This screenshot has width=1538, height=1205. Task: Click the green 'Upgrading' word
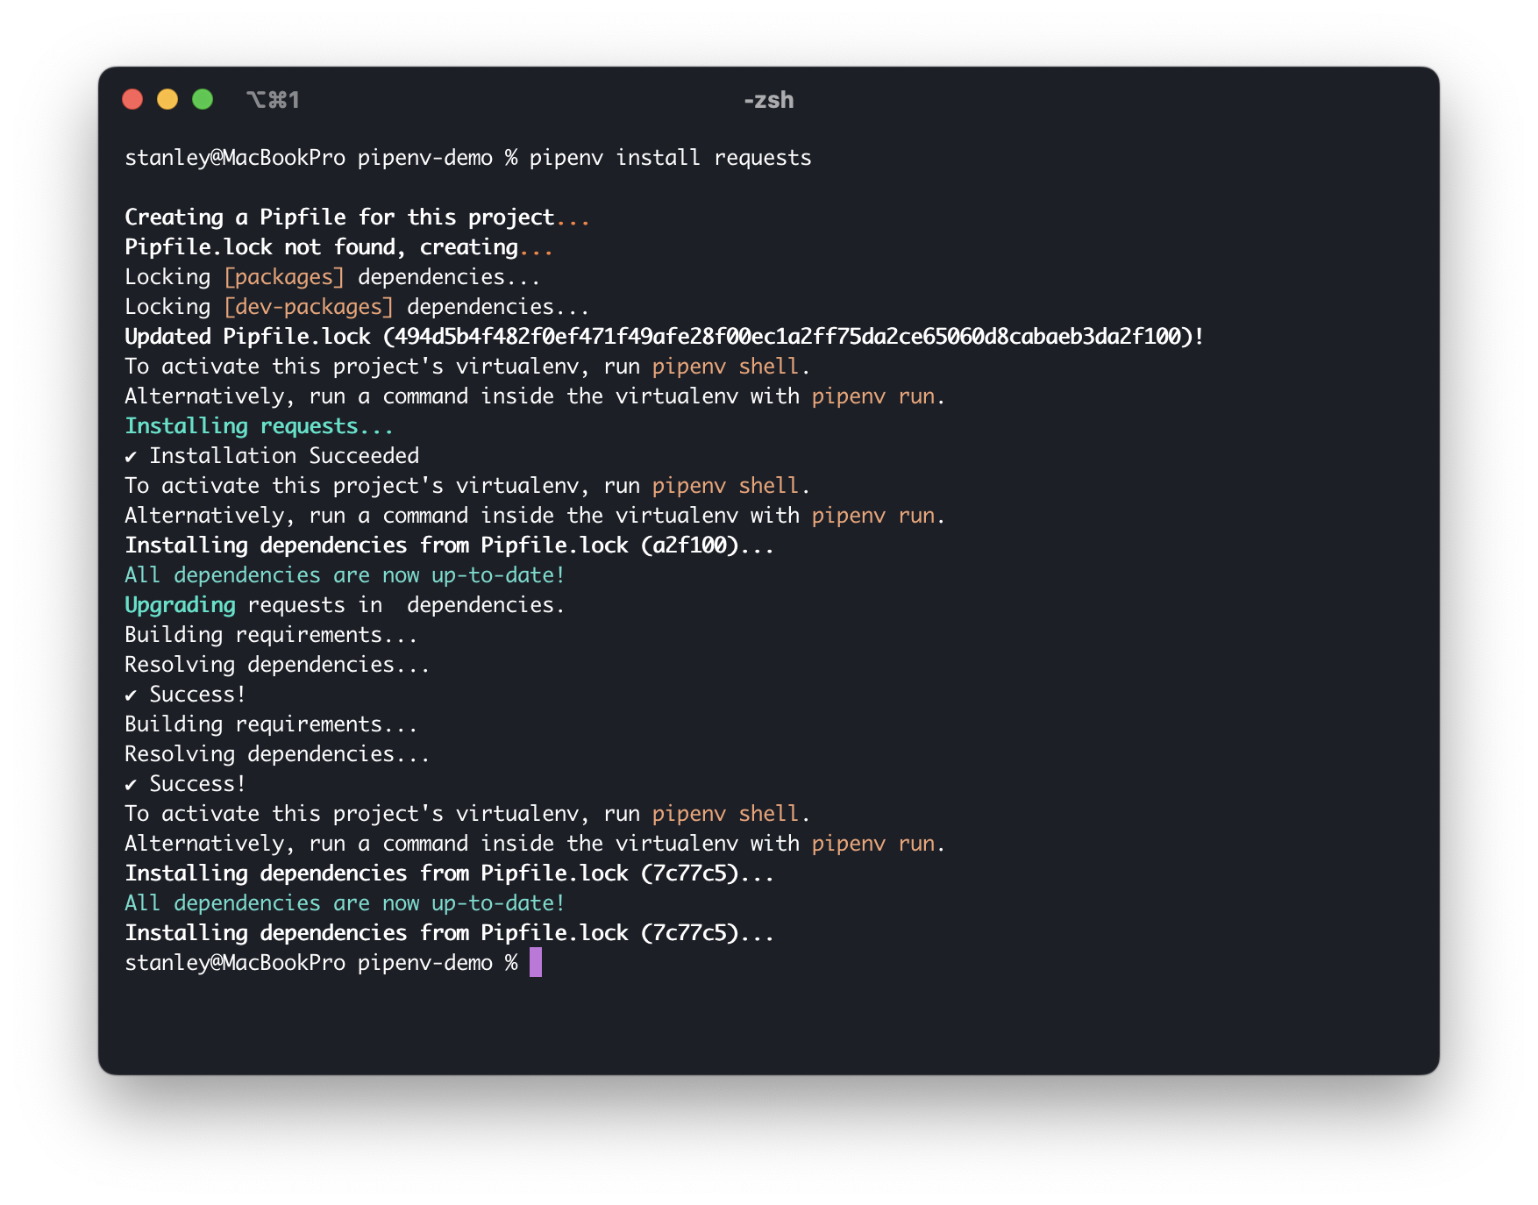click(x=180, y=605)
